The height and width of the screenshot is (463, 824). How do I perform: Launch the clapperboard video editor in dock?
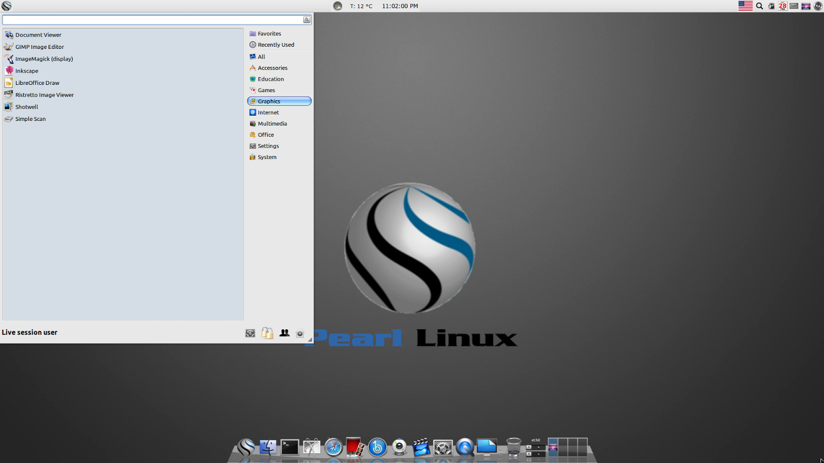click(421, 447)
